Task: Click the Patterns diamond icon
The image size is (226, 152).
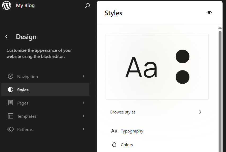Action: 11,129
